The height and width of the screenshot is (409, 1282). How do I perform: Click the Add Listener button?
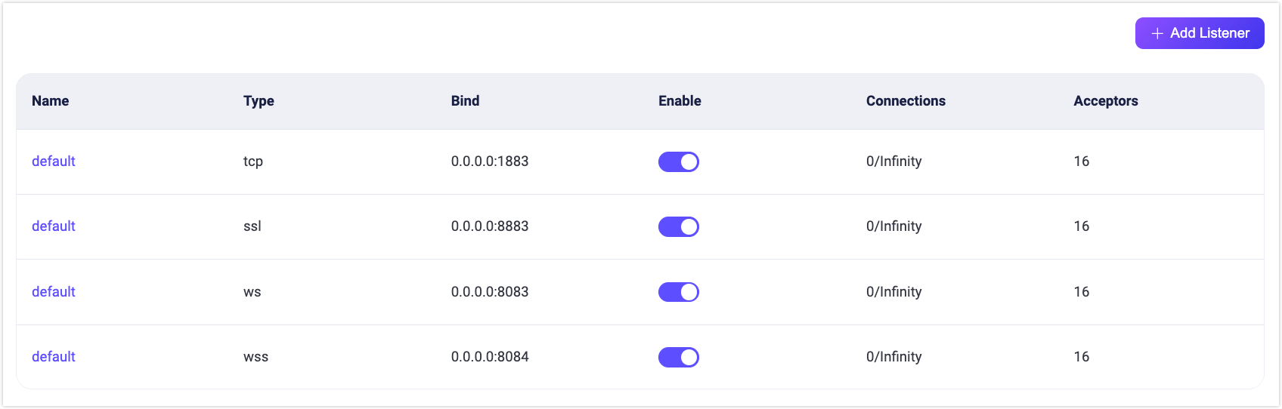click(1200, 33)
